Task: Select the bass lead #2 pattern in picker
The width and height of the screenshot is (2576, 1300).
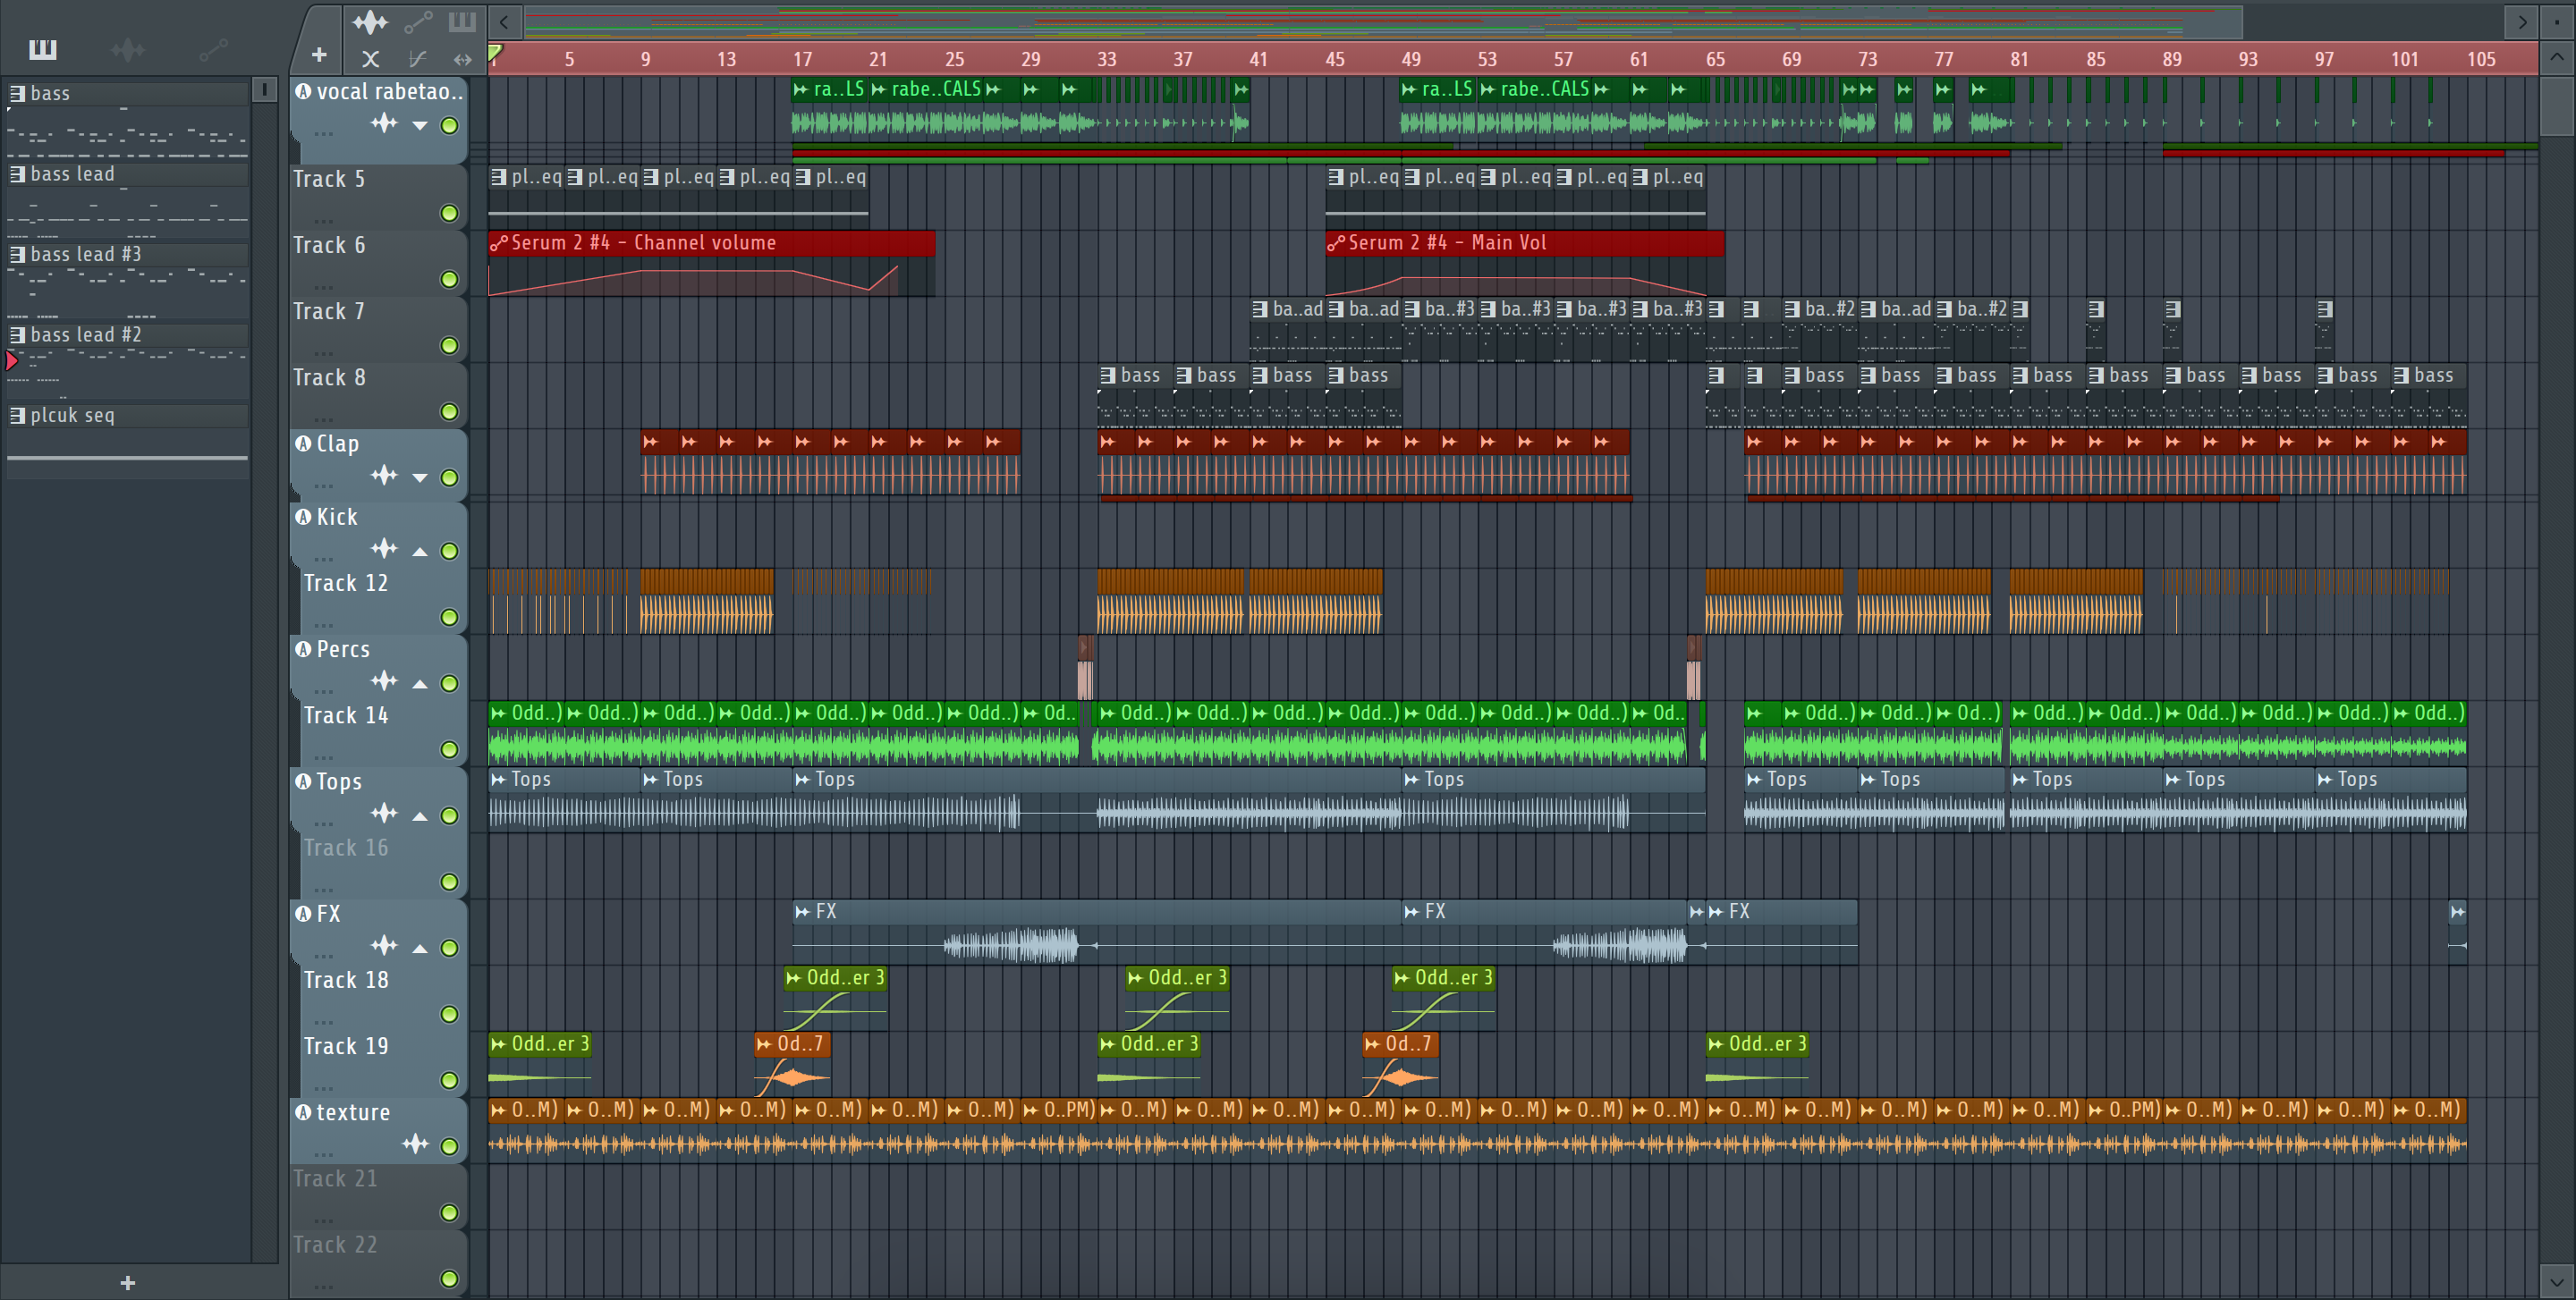Action: point(127,360)
